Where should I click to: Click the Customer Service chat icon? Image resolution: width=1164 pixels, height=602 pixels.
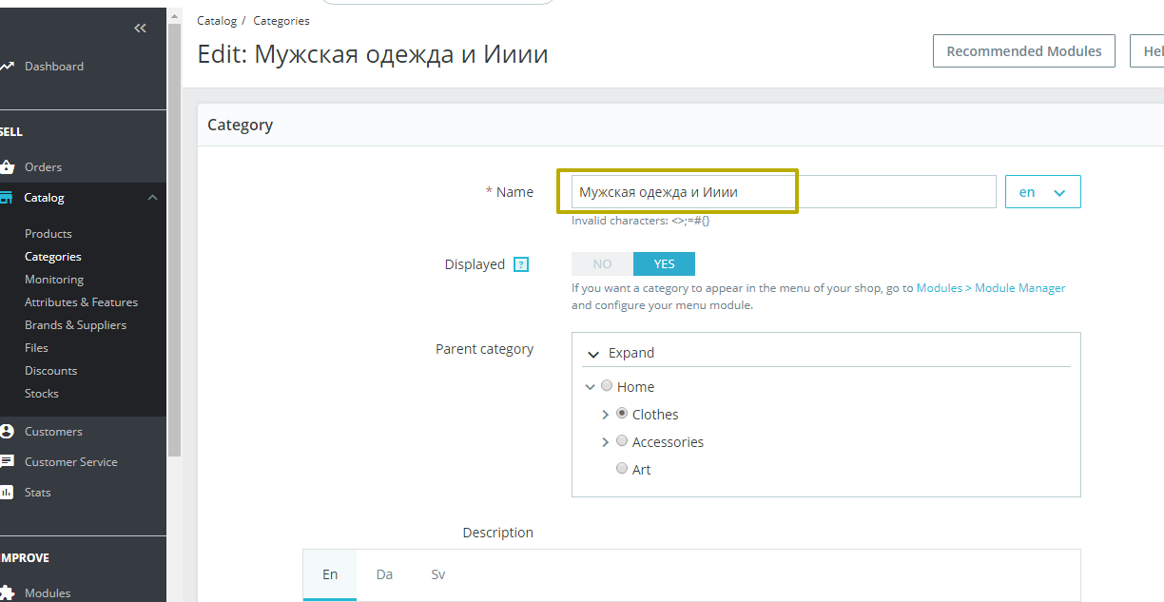[x=7, y=462]
